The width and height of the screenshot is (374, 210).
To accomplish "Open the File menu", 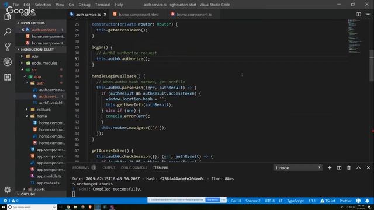I will point(16,5).
